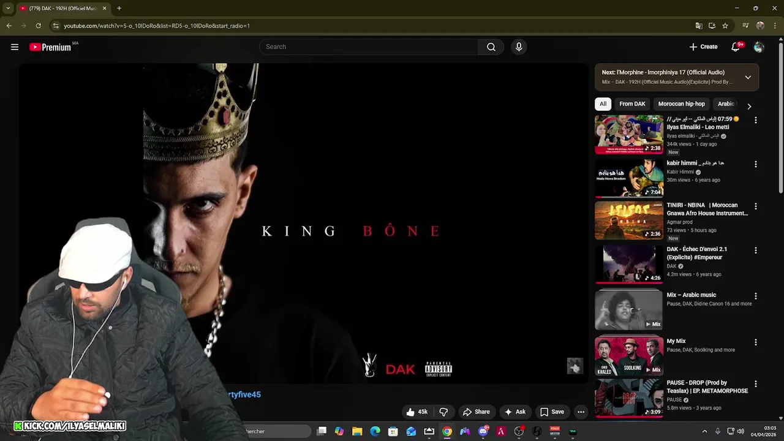The image size is (784, 441).
Task: Click the Agmar prod channel name
Action: (x=680, y=222)
